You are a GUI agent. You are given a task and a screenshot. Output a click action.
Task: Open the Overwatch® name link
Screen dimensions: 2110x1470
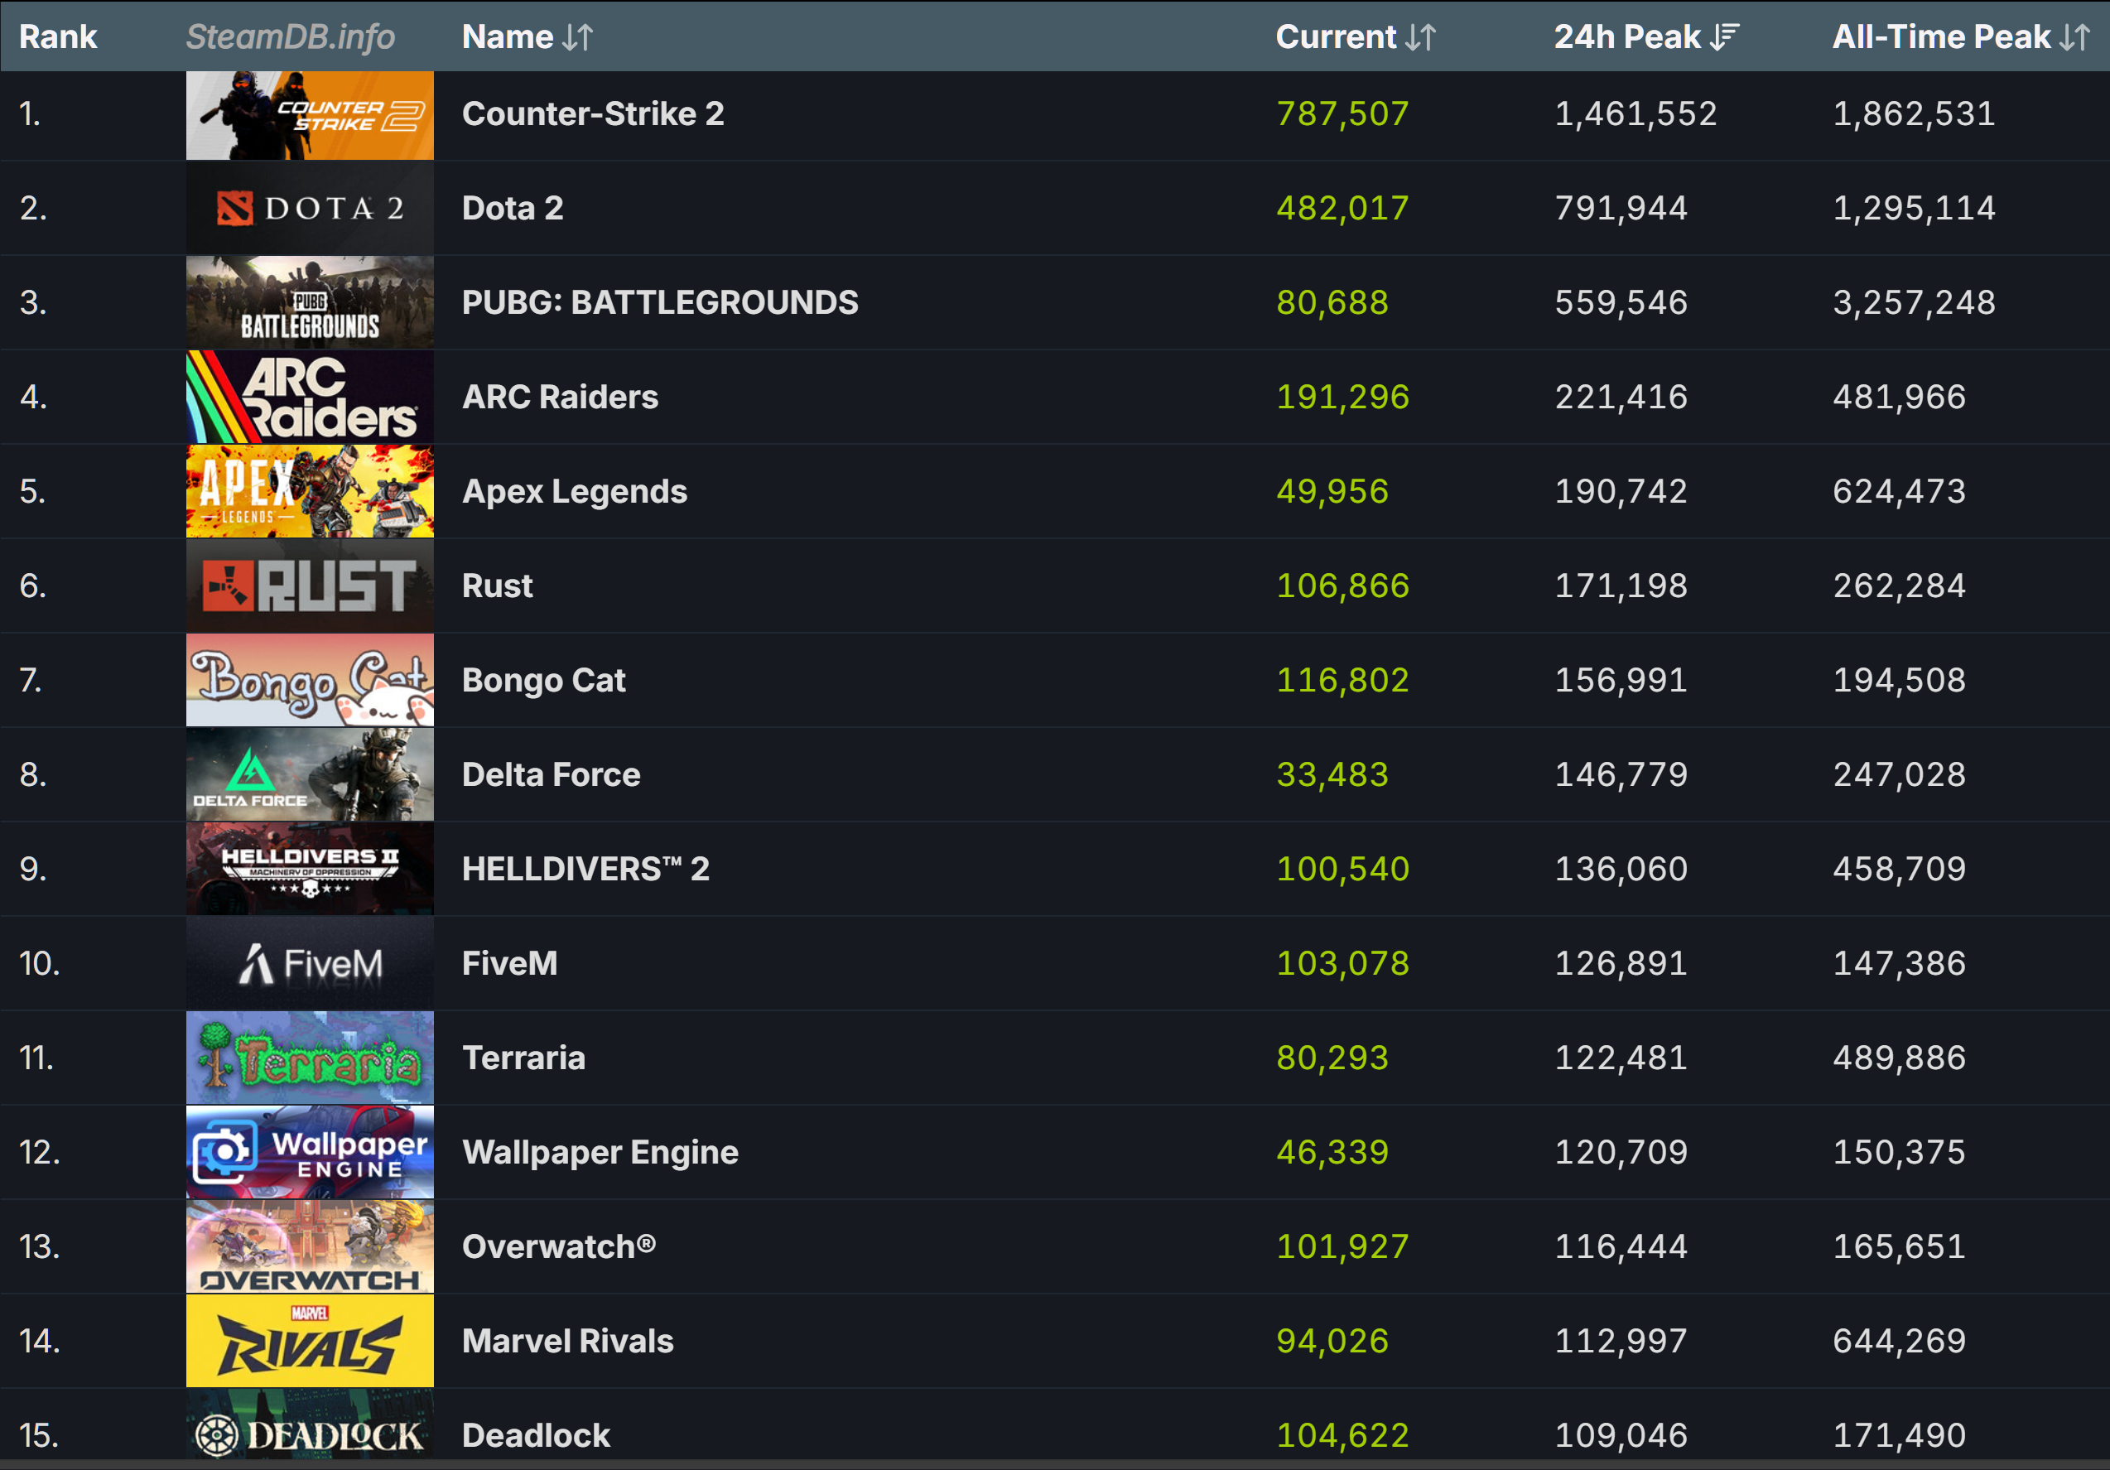coord(559,1247)
